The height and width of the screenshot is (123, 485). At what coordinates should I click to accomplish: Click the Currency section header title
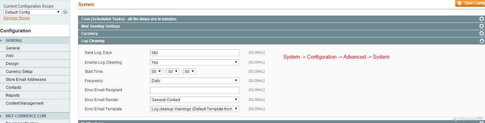[x=90, y=34]
